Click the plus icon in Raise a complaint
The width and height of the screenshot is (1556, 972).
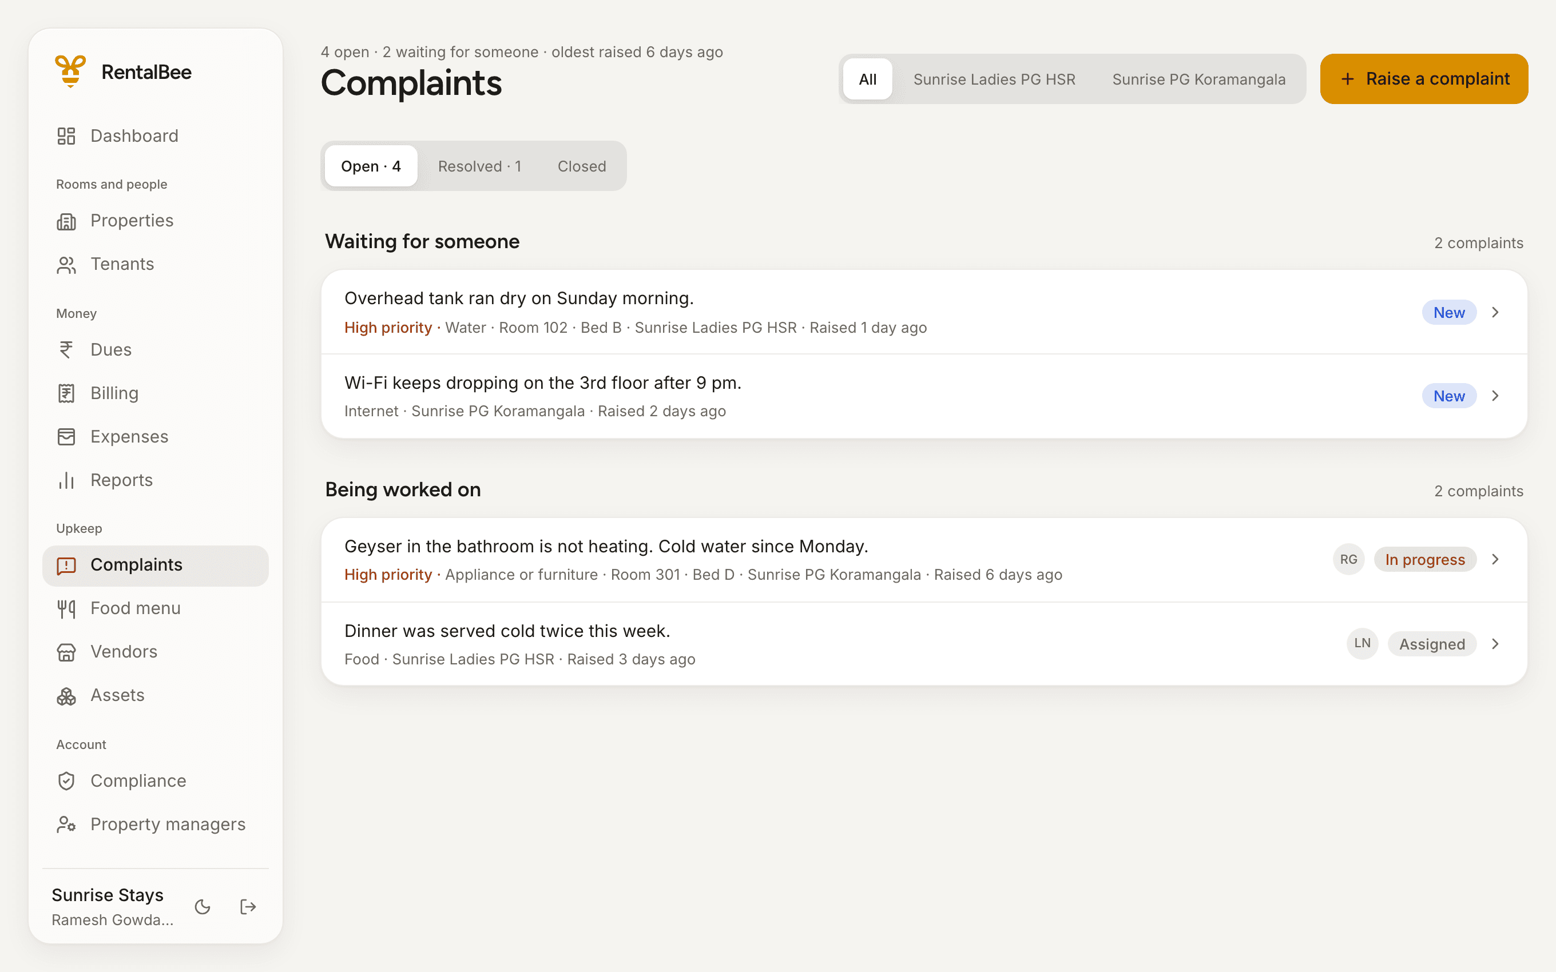pos(1348,79)
